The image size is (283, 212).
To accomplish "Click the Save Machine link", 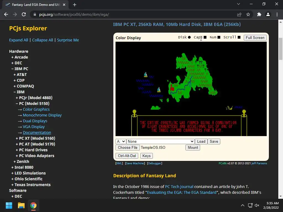I will tap(135, 163).
